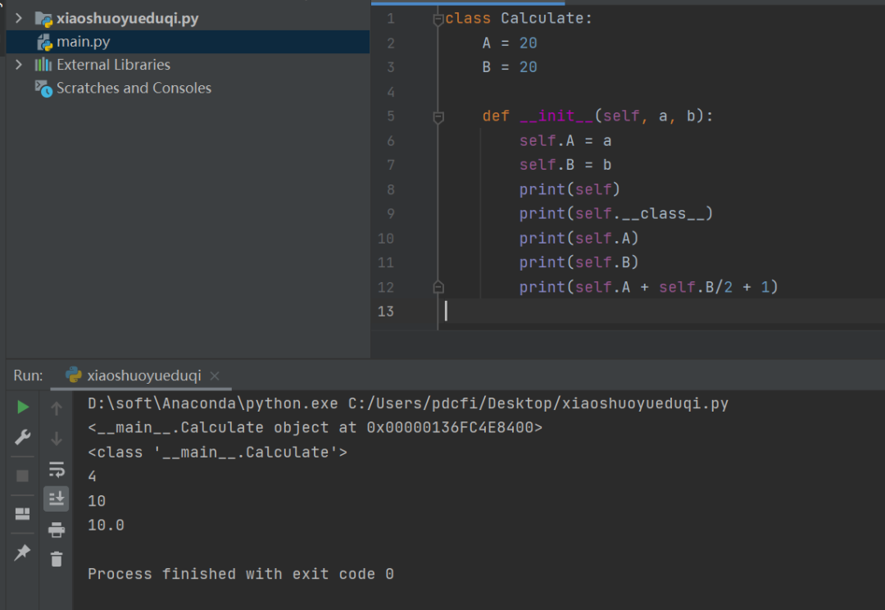Click the Python file icon beside main.py
This screenshot has width=885, height=610.
coord(44,43)
